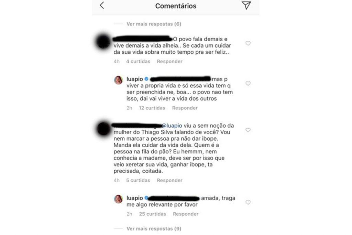Expand 'Ver mais respostas (6)'
Image resolution: width=352 pixels, height=235 pixels.
coord(154,24)
